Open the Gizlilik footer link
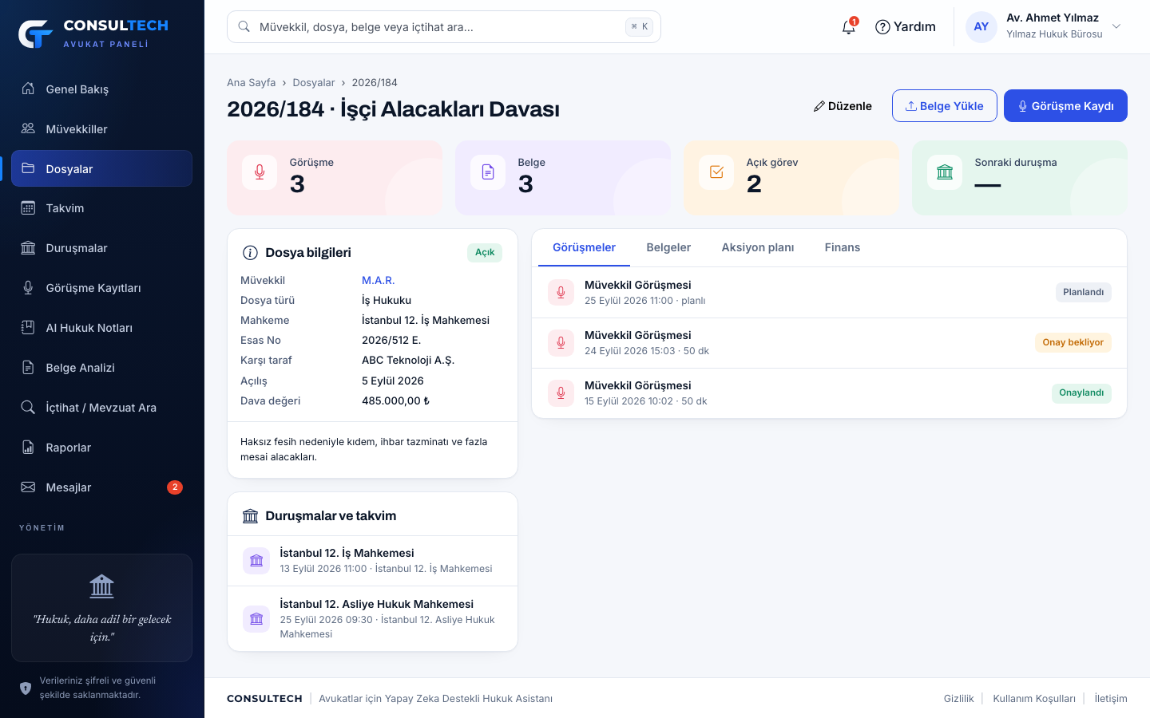This screenshot has height=718, width=1150. point(958,699)
